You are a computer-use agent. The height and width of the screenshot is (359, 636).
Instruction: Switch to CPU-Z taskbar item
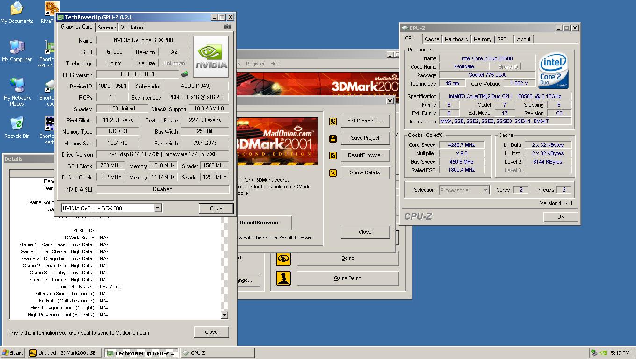pos(217,353)
